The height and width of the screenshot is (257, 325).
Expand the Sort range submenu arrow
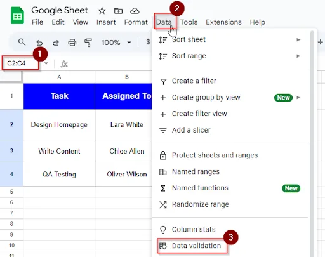coord(298,56)
